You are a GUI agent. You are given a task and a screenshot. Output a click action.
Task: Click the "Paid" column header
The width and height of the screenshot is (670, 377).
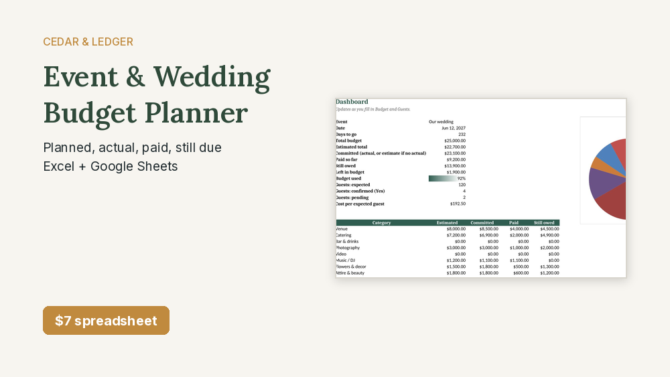click(x=514, y=223)
